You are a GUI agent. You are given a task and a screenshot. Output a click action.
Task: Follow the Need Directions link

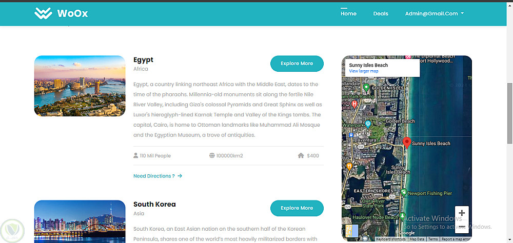157,176
